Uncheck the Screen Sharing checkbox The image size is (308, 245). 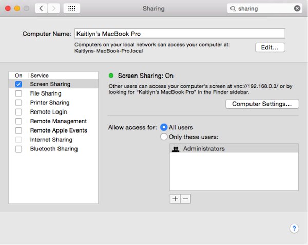pyautogui.click(x=18, y=84)
